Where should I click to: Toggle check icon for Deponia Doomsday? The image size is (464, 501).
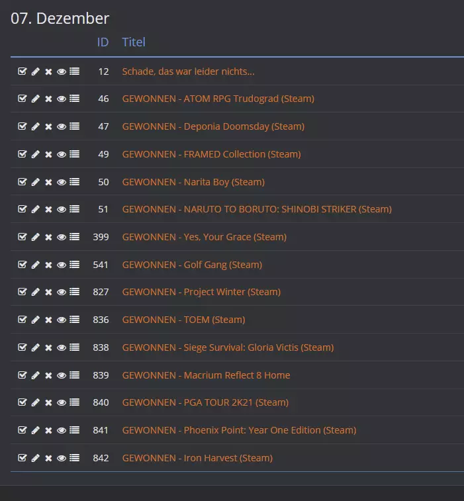[x=22, y=126]
